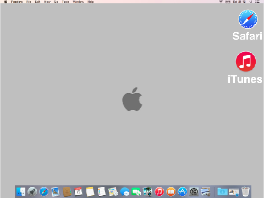This screenshot has height=198, width=264.
Task: Open Notes yellow notepad in Dock
Action: tap(90, 192)
